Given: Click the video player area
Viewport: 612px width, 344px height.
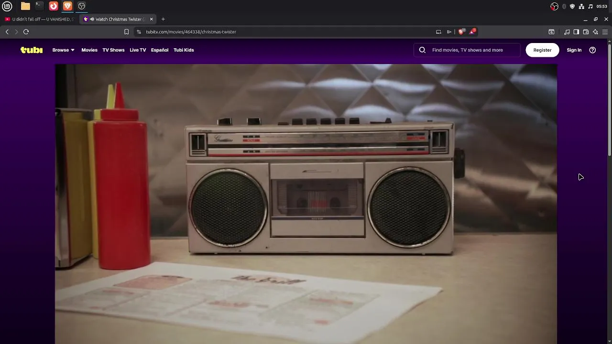Looking at the screenshot, I should pyautogui.click(x=306, y=204).
